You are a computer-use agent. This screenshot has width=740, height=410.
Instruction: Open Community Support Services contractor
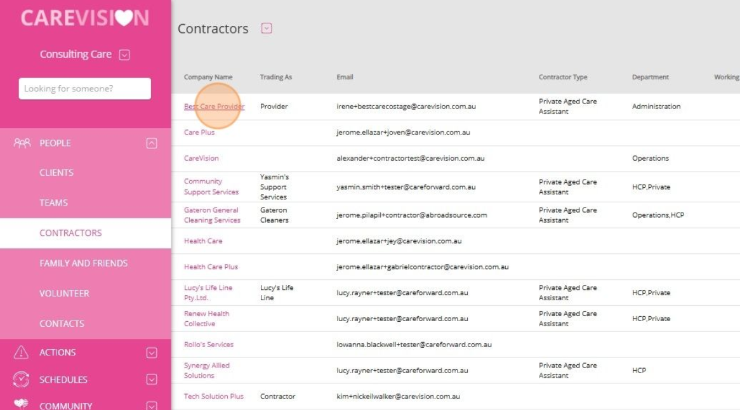coord(211,187)
